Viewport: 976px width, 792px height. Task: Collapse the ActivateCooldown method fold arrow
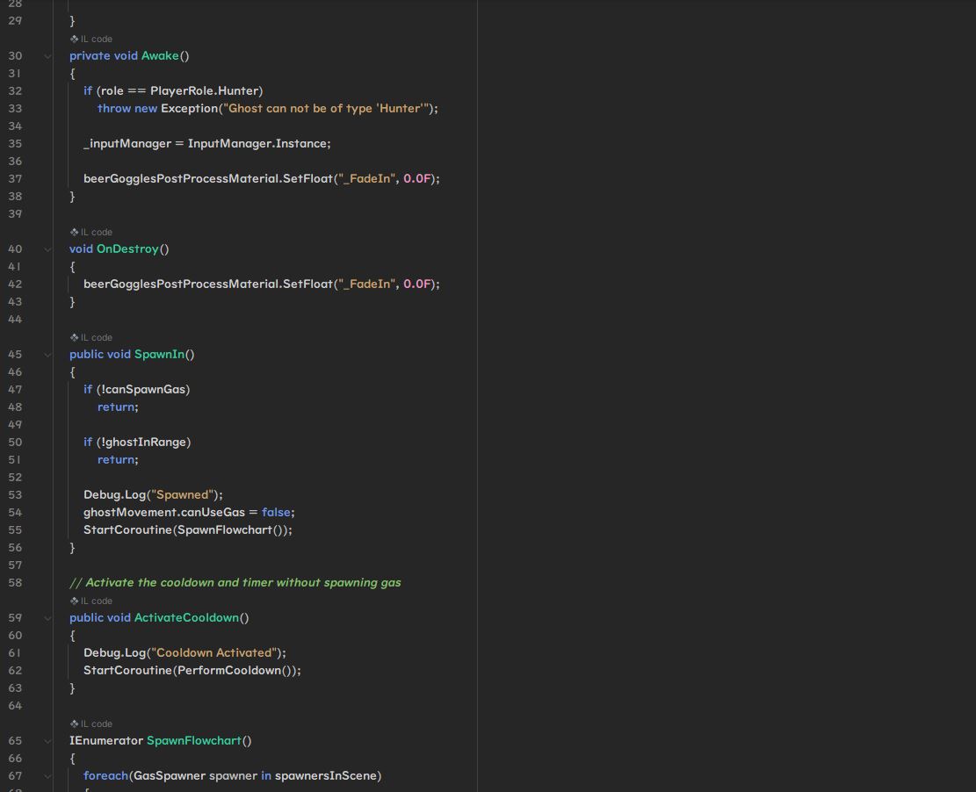tap(47, 617)
